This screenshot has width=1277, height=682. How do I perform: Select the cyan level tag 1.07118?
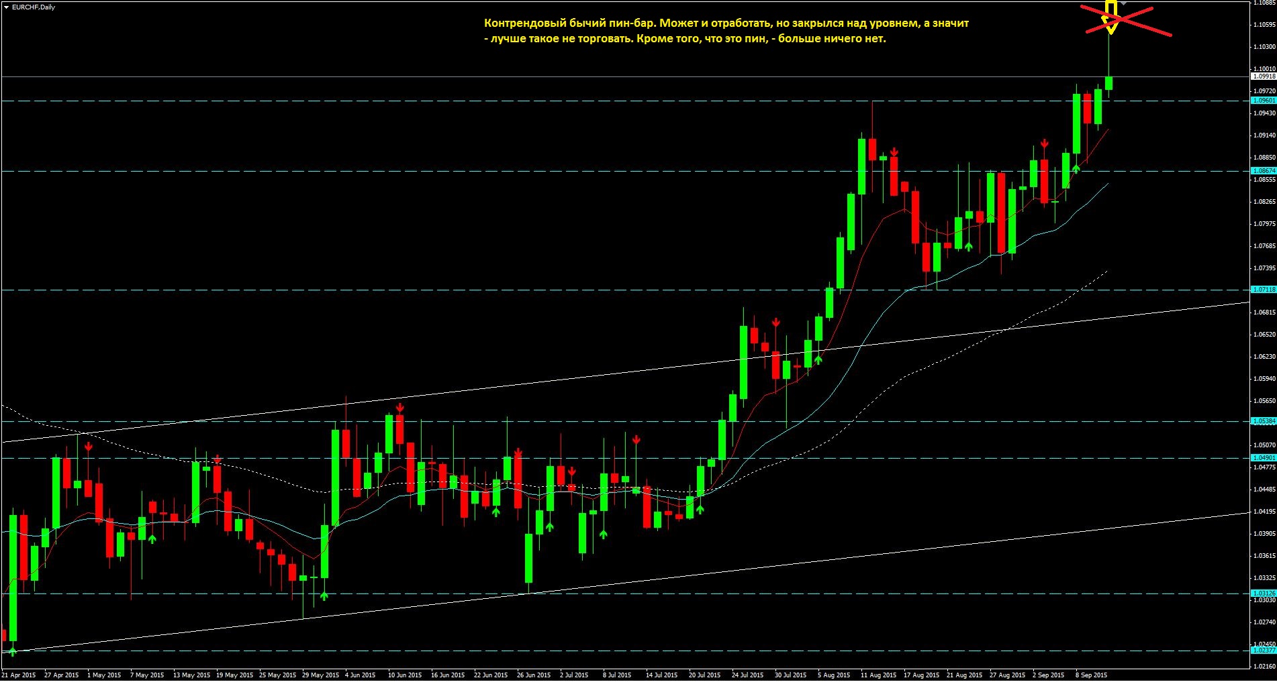tap(1264, 290)
